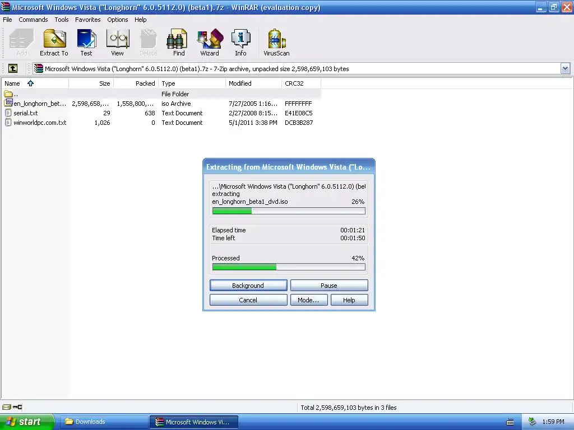Open the File menu
Image resolution: width=574 pixels, height=430 pixels.
pos(7,20)
